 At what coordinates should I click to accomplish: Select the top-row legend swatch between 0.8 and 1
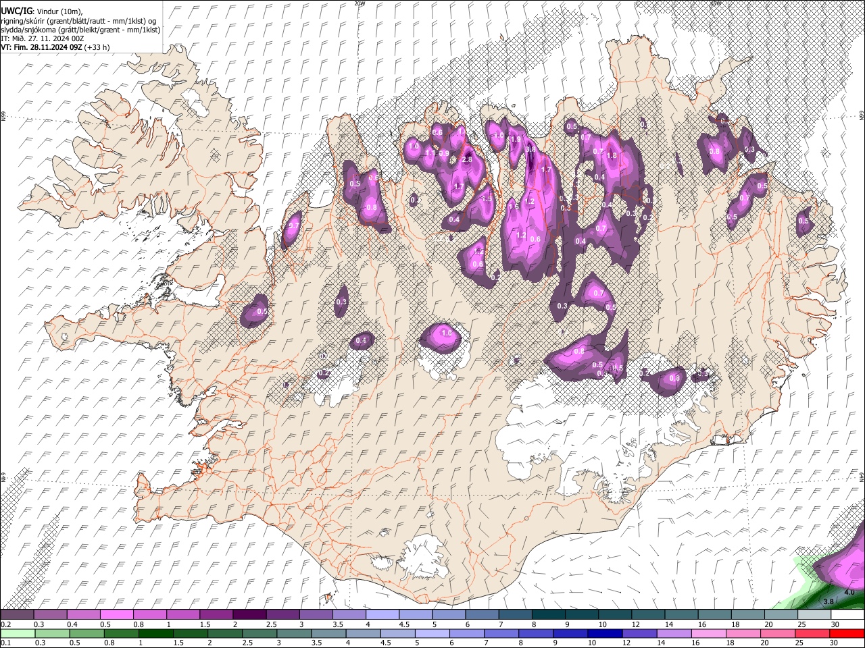[x=149, y=614]
